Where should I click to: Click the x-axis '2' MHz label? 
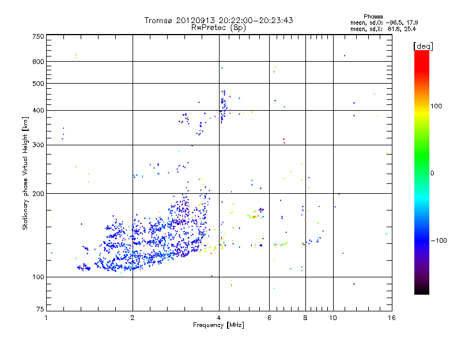point(133,318)
